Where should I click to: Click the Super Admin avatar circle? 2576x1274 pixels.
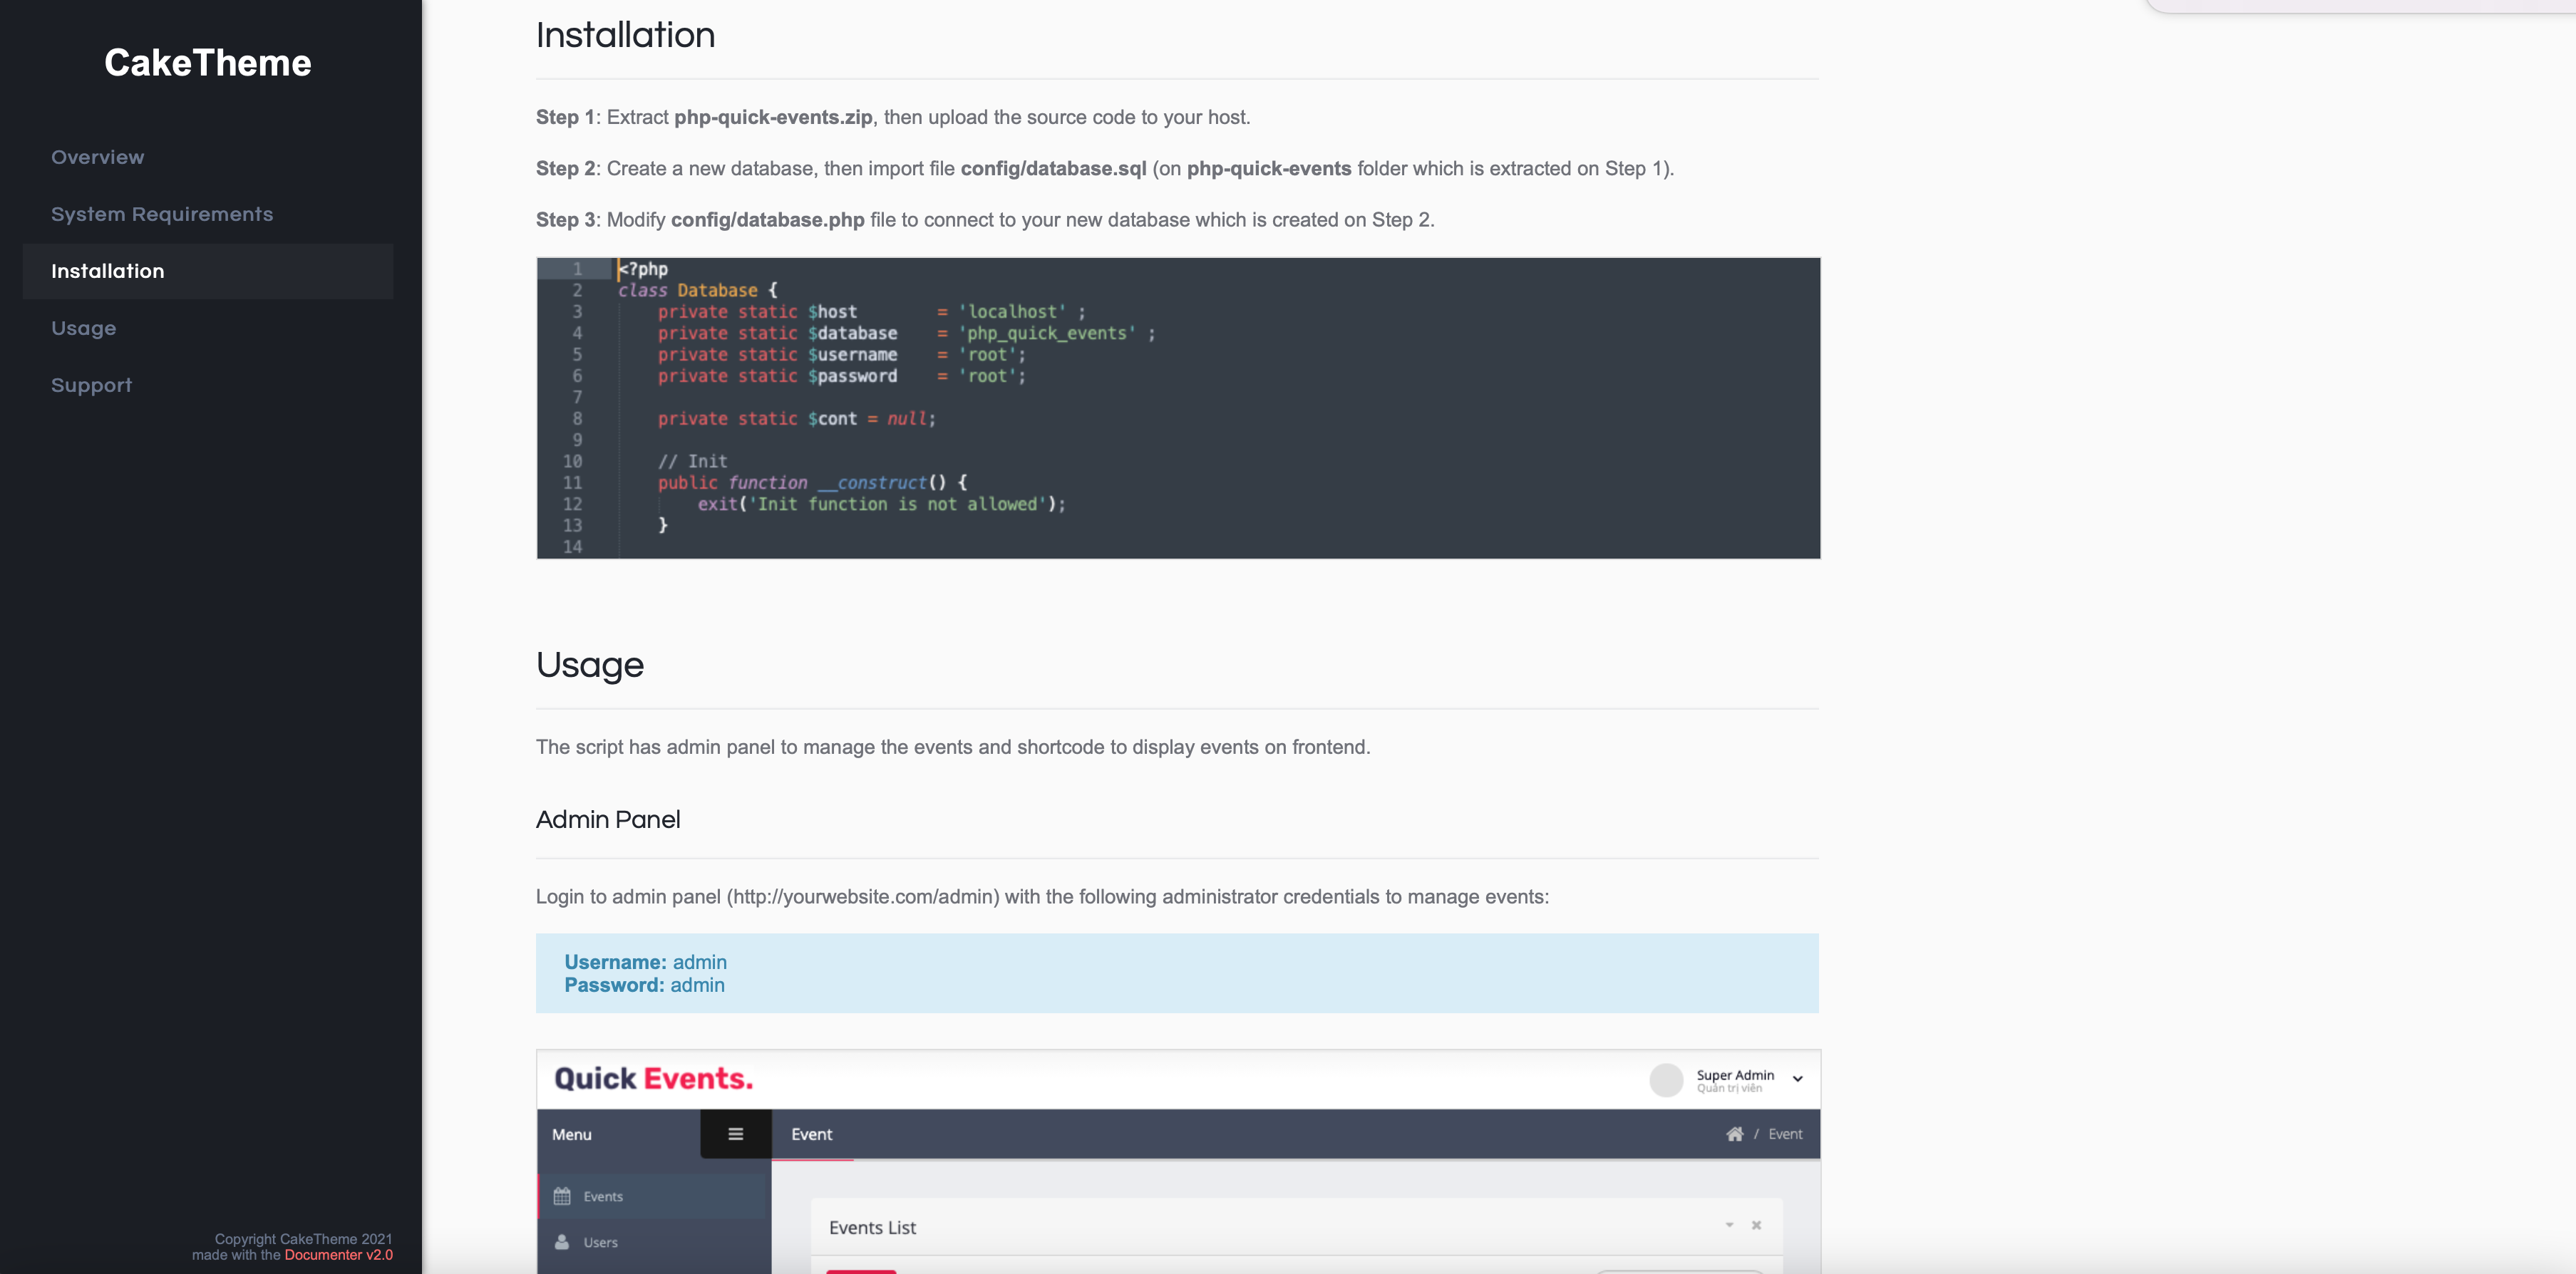pyautogui.click(x=1666, y=1080)
